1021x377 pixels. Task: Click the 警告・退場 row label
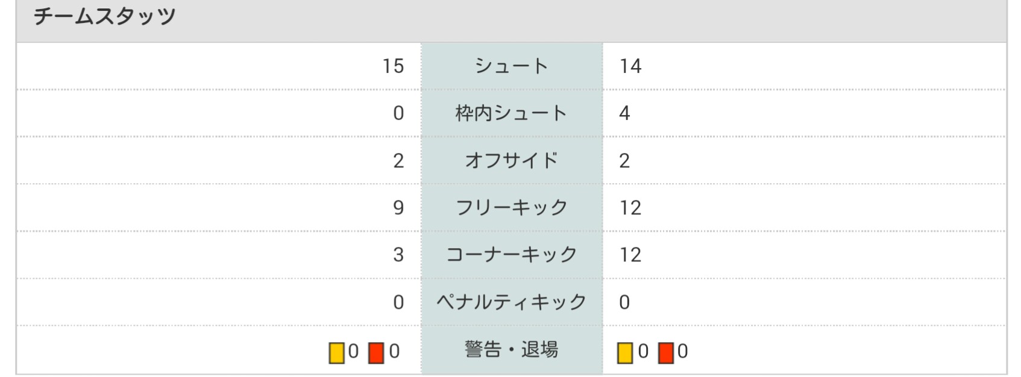pyautogui.click(x=511, y=349)
